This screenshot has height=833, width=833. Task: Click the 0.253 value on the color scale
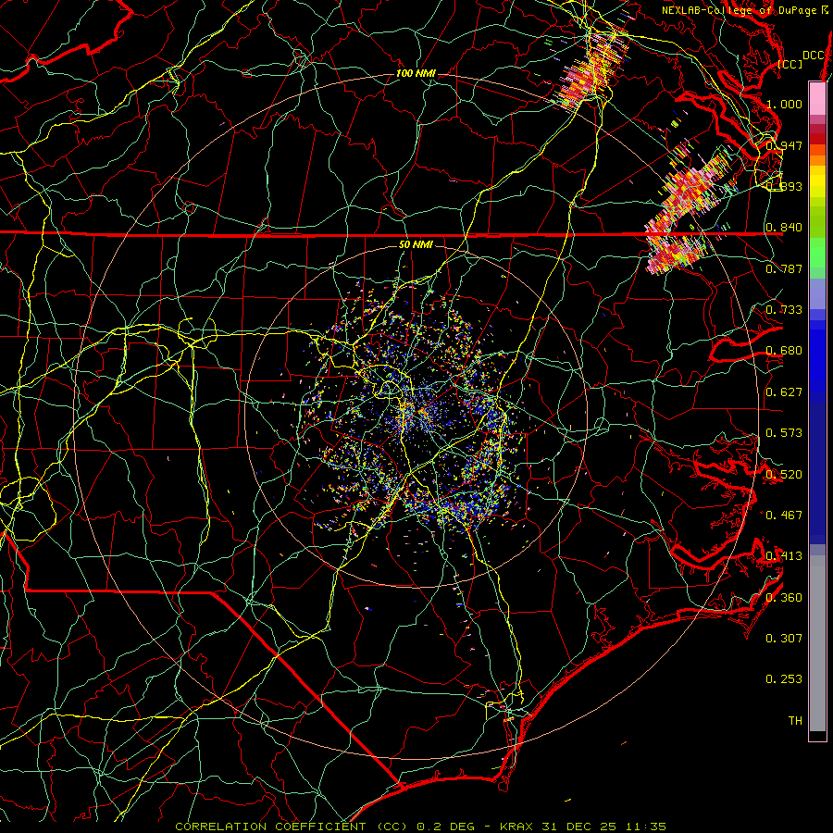pyautogui.click(x=784, y=679)
